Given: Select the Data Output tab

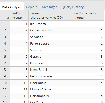Looking at the screenshot, I should pos(12,7).
